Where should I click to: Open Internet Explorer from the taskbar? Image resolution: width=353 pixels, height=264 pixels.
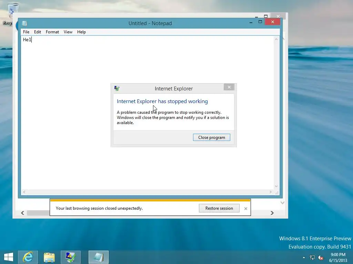pos(28,257)
